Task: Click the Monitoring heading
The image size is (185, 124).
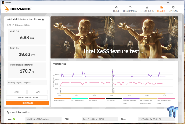Action: tap(59, 64)
